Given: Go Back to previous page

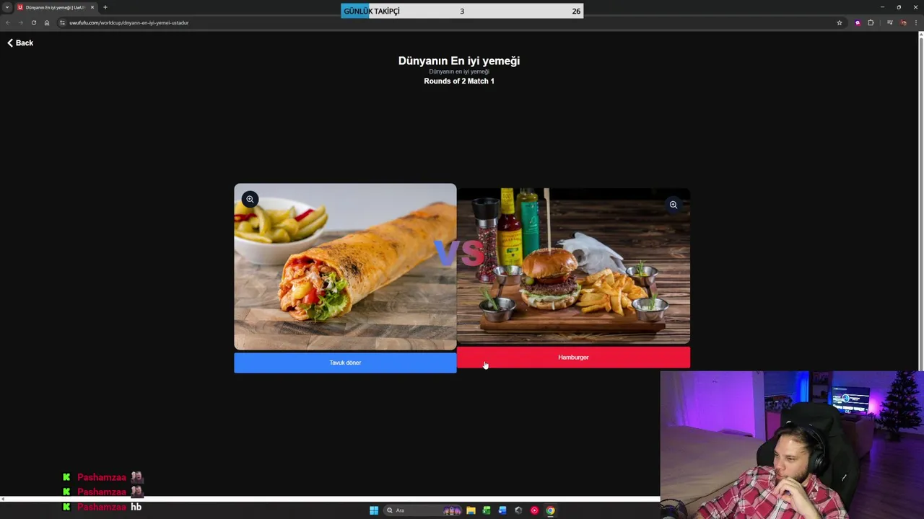Looking at the screenshot, I should click(x=20, y=43).
